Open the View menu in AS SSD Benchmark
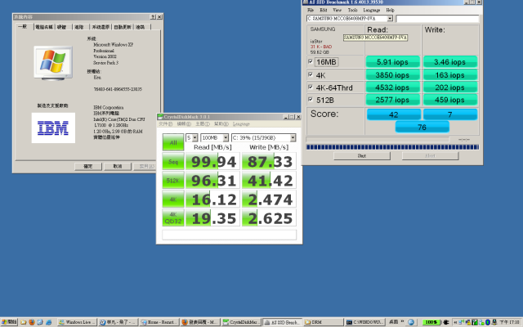Screen dimensions: 523x327 (337, 10)
